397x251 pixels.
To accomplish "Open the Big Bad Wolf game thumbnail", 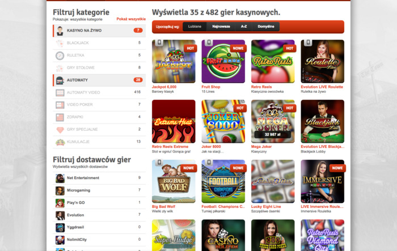I will point(174,181).
